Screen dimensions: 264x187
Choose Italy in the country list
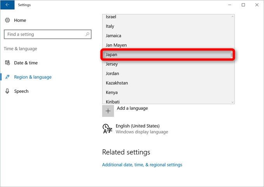pos(110,26)
